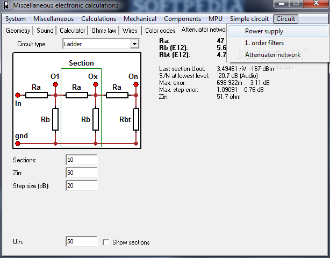Switch to the Calculator tab
The height and width of the screenshot is (258, 330).
(72, 31)
